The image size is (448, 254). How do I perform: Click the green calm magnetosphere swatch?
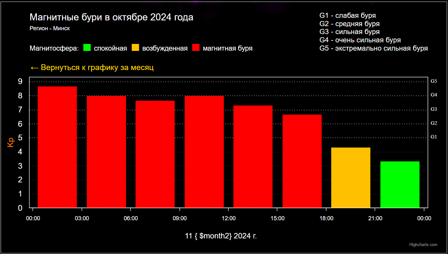[x=87, y=48]
